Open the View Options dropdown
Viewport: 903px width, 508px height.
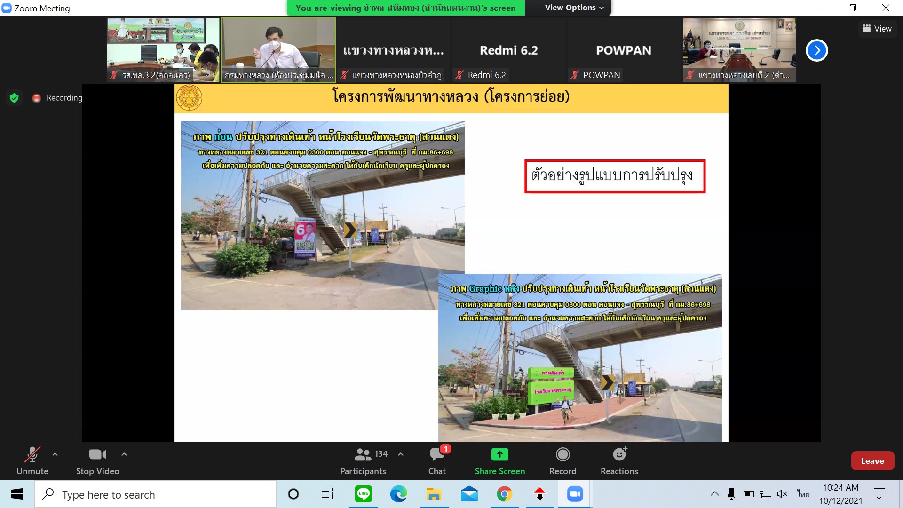[x=574, y=8]
